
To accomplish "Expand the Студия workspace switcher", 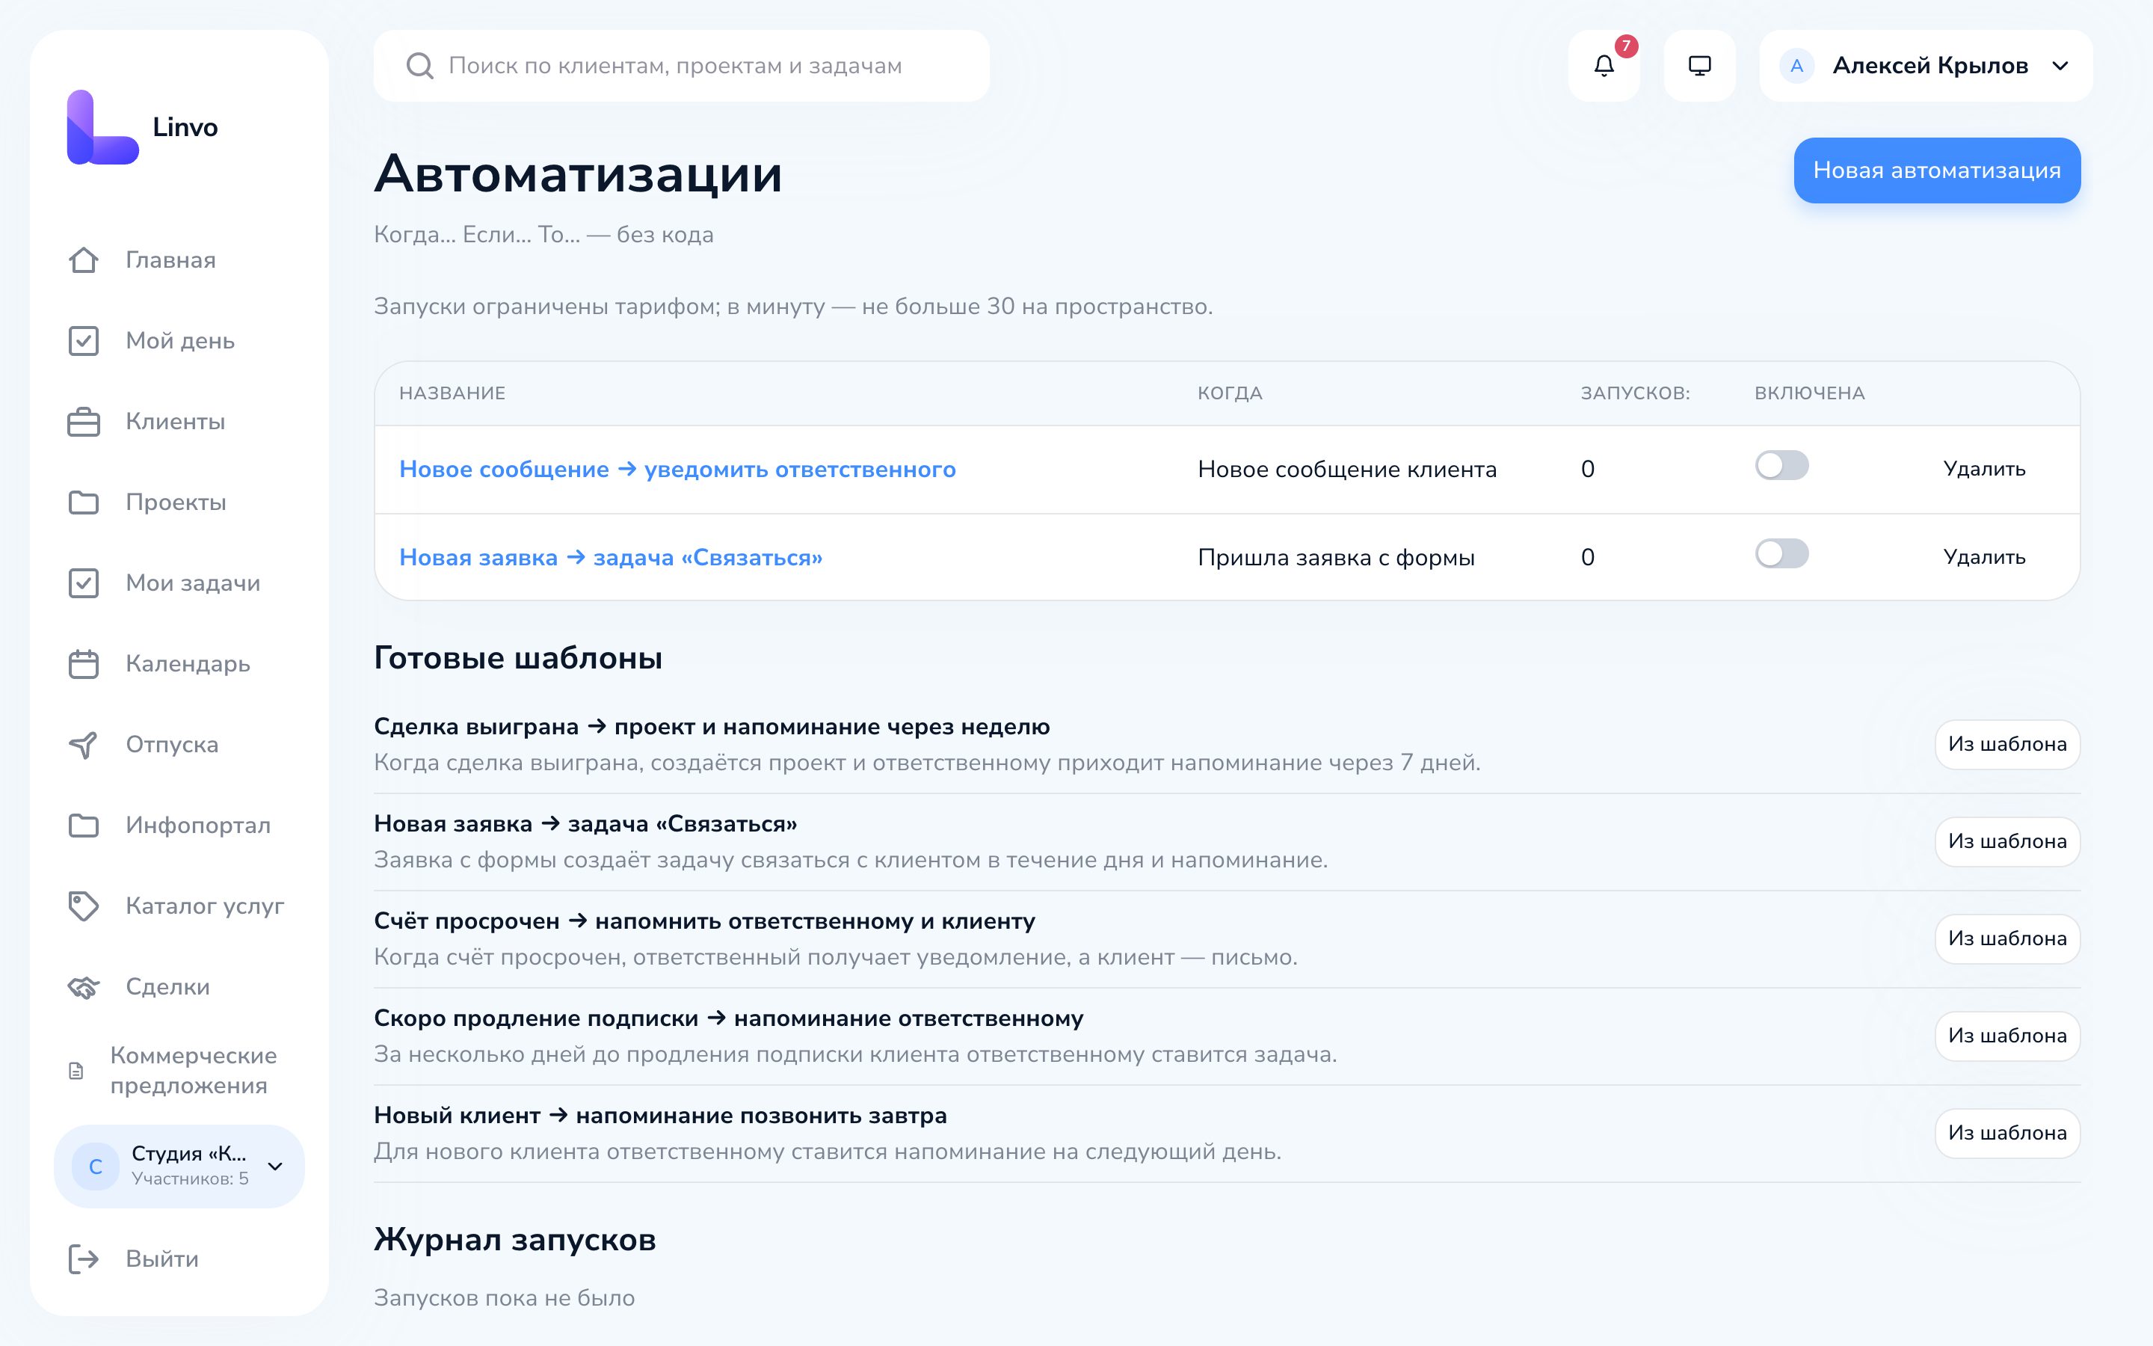I will pyautogui.click(x=179, y=1167).
